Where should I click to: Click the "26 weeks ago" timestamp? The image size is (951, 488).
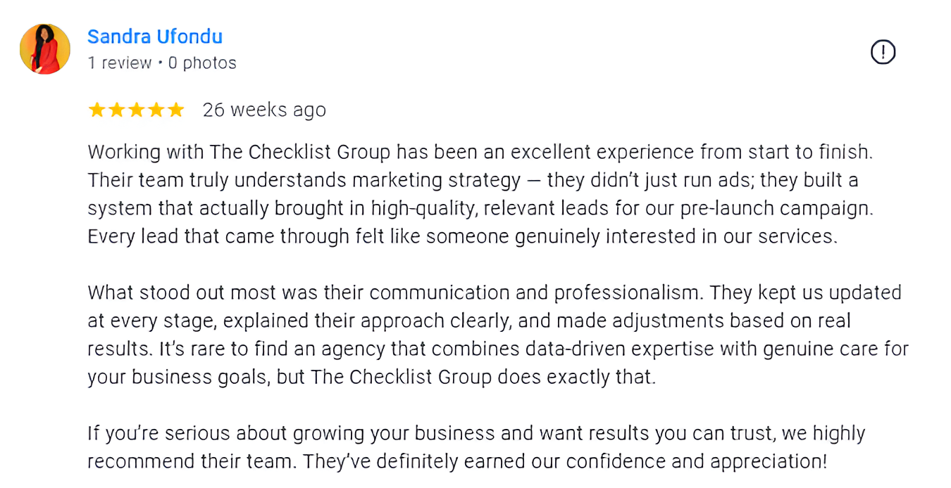[264, 110]
